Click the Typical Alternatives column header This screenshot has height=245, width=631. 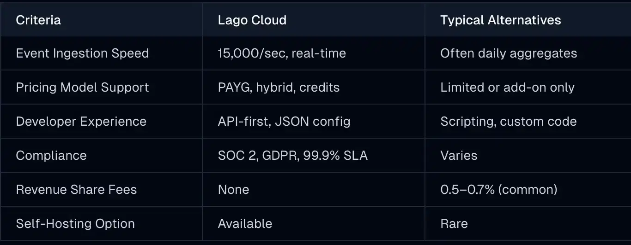501,20
